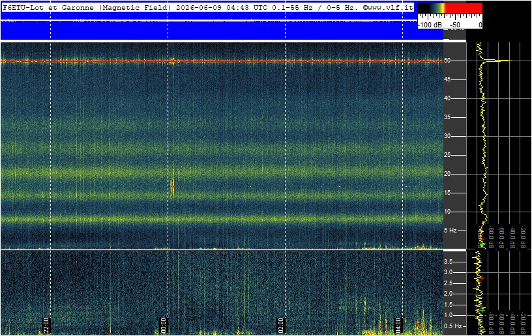Screen dimensions: 532x336
Task: Click the 50 frequency axis label
Action: [447, 61]
